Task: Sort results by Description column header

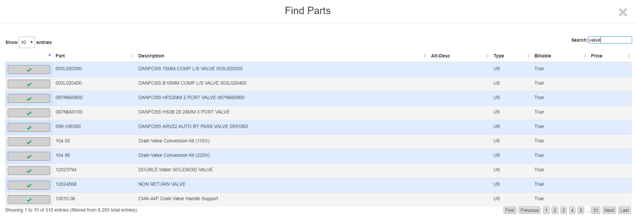Action: [x=151, y=56]
